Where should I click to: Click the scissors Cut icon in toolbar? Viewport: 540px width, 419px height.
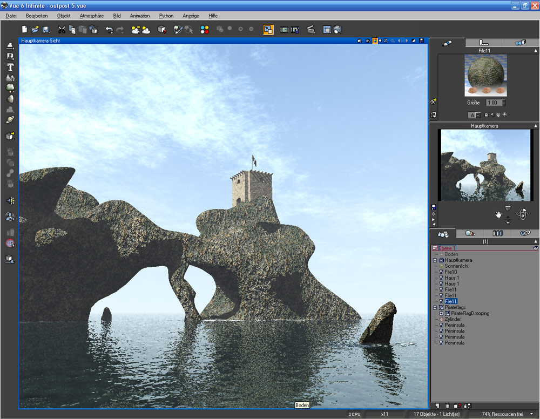pos(62,30)
